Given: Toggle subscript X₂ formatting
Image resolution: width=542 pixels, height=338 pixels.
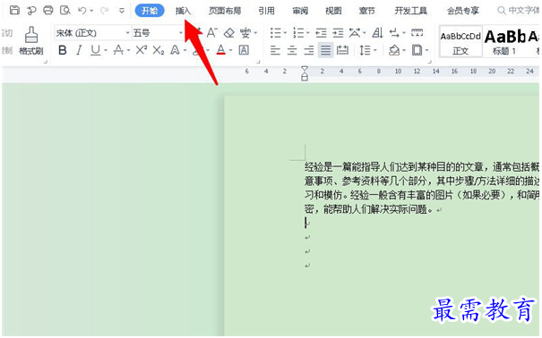Looking at the screenshot, I should (x=158, y=51).
